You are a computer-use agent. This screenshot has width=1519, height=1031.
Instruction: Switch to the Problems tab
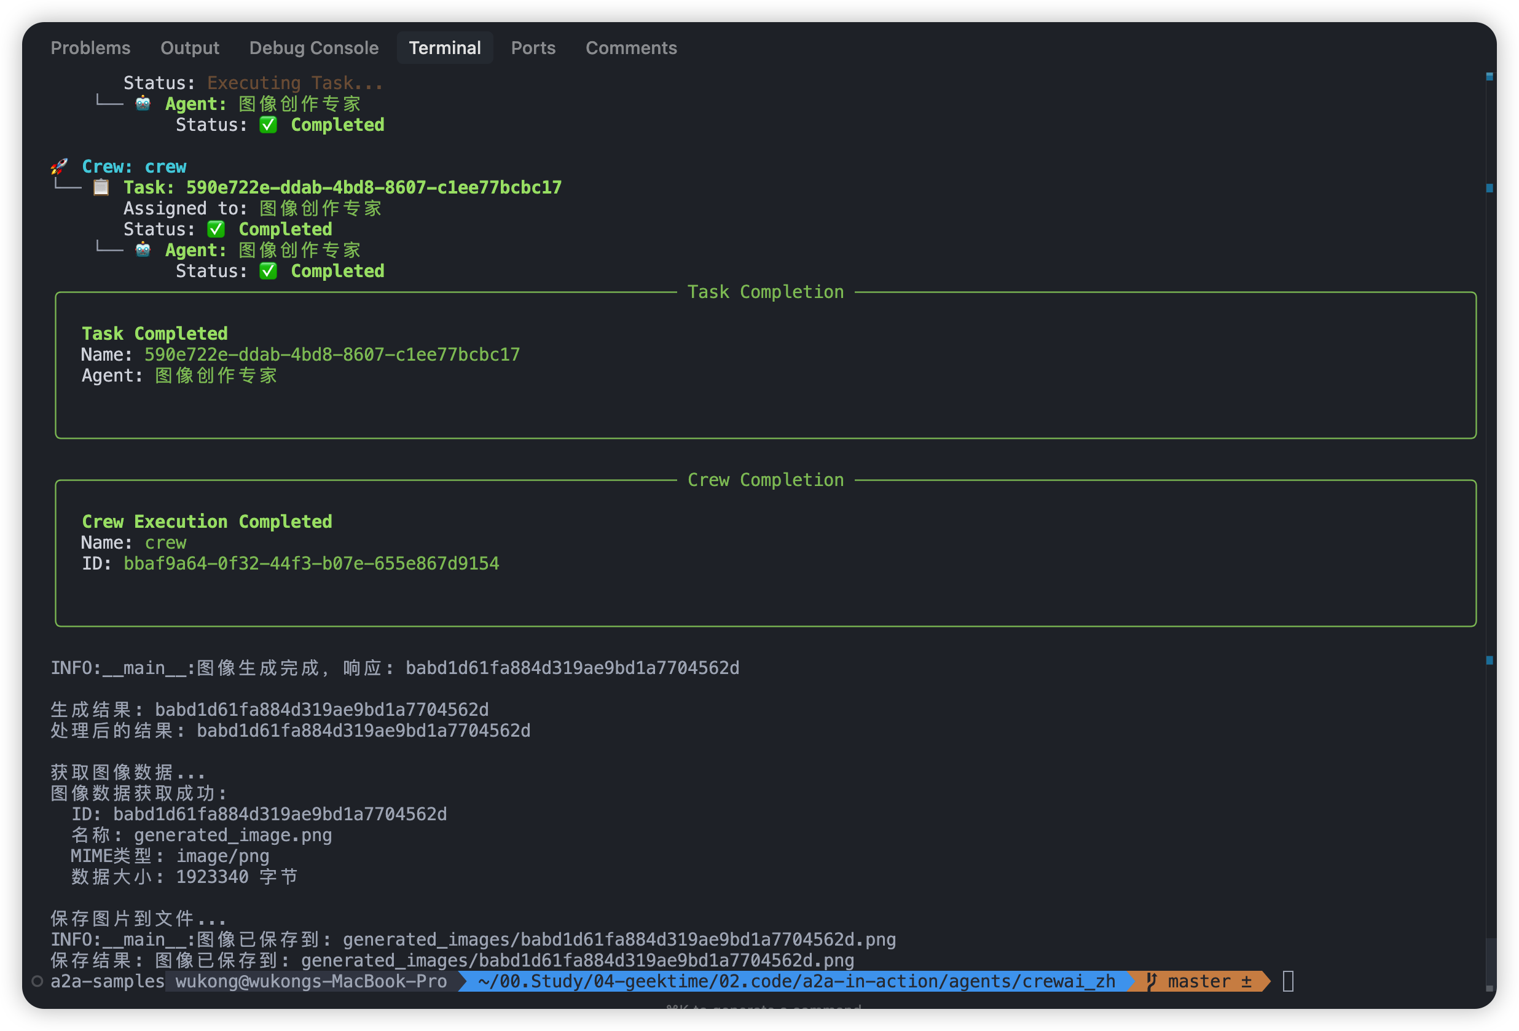[x=90, y=48]
